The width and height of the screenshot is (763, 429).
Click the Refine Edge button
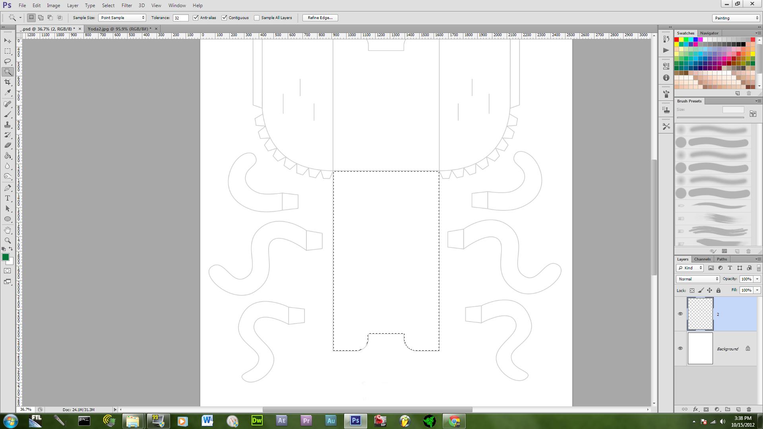[320, 17]
